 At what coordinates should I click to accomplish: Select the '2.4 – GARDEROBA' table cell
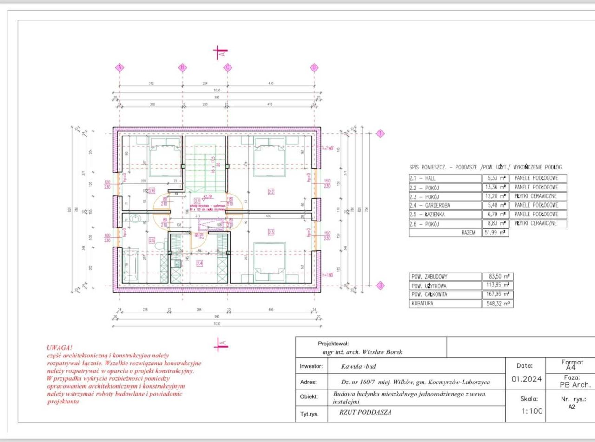coord(445,205)
